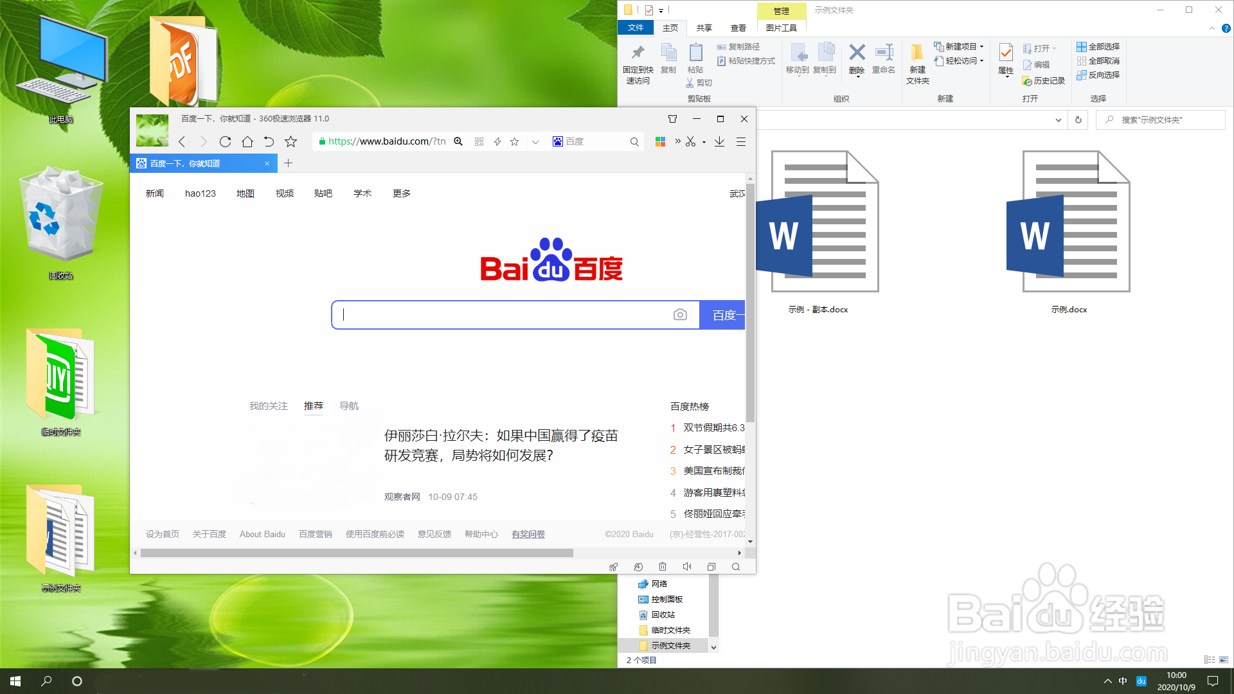Open the browser downloads arrow icon
This screenshot has width=1234, height=694.
(719, 141)
